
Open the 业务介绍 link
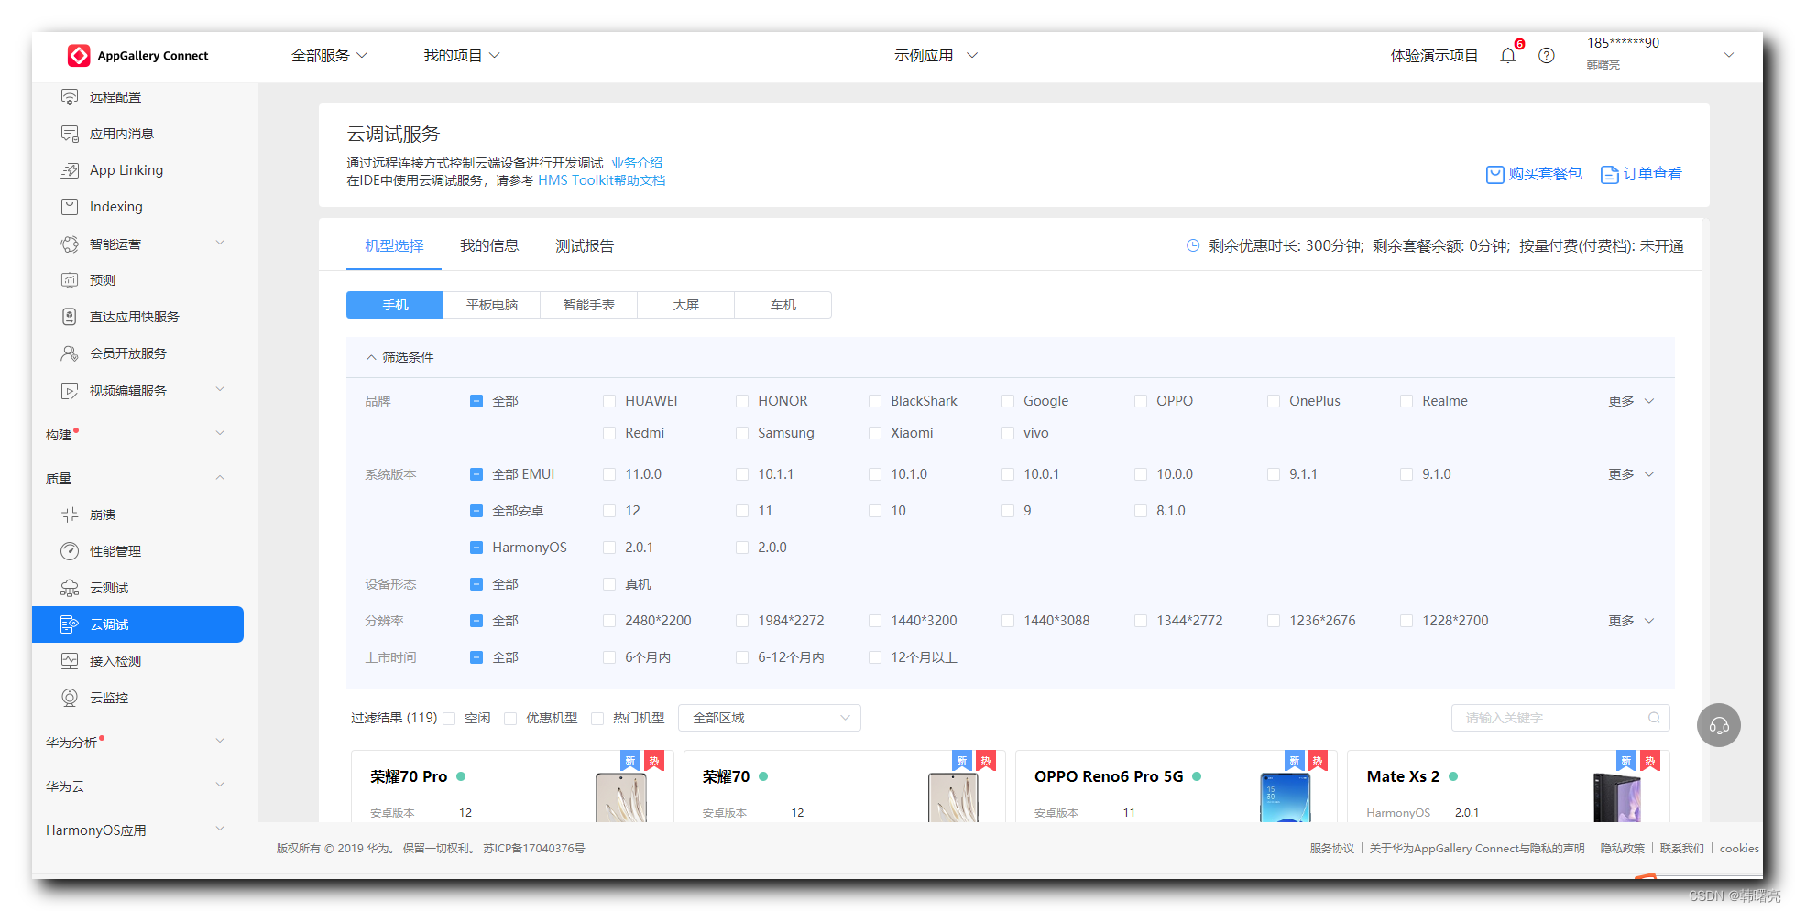pos(637,163)
